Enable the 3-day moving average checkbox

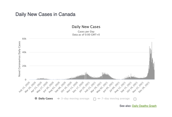95,99
